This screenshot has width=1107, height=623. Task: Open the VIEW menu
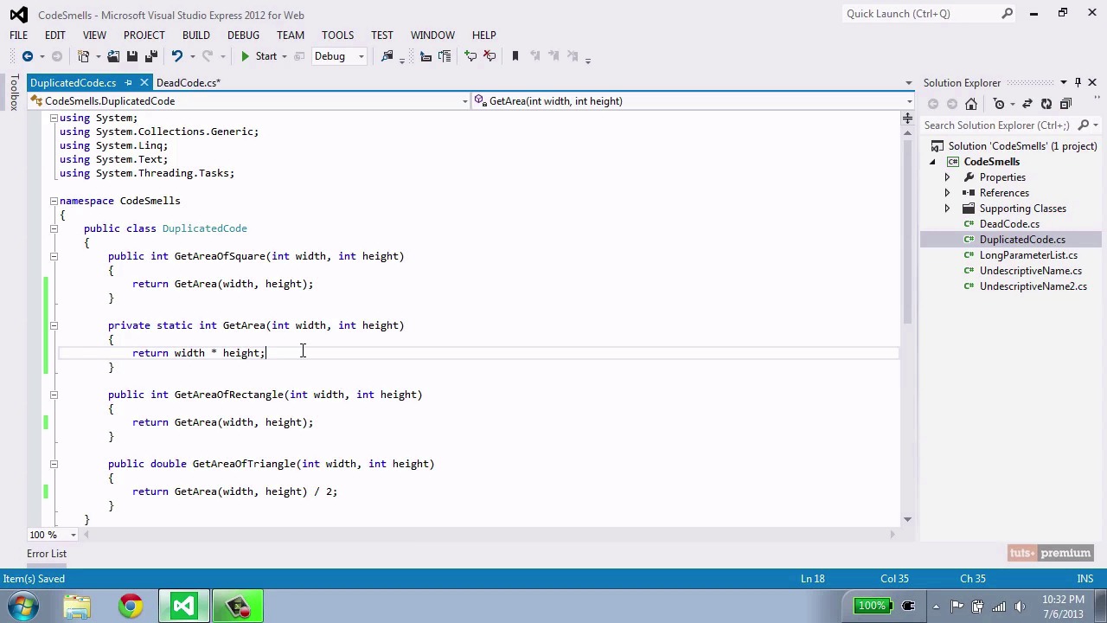pyautogui.click(x=94, y=35)
